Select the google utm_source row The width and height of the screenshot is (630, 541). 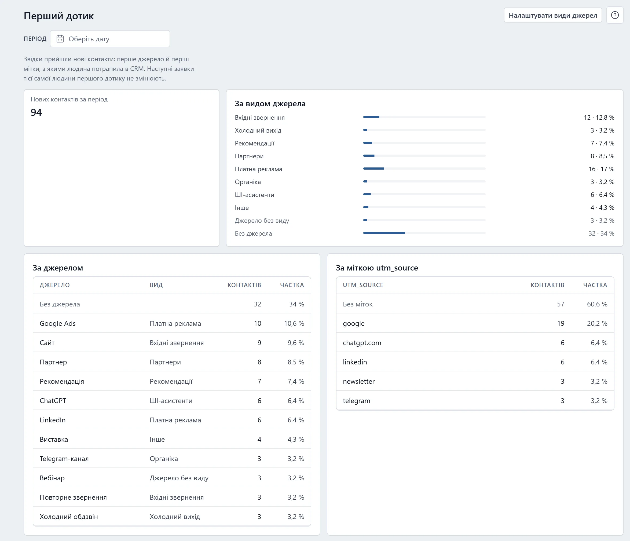point(475,323)
